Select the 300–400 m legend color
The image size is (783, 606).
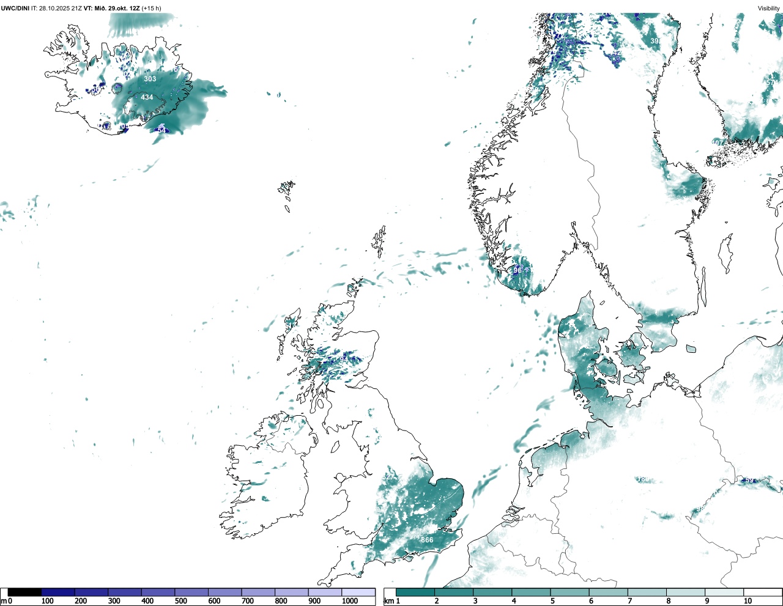coord(125,592)
